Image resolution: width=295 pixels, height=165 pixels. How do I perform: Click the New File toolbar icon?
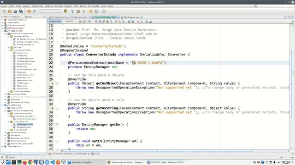5,11
